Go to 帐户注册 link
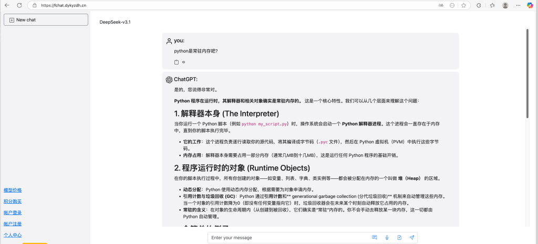This screenshot has height=244, width=538. pos(13,224)
